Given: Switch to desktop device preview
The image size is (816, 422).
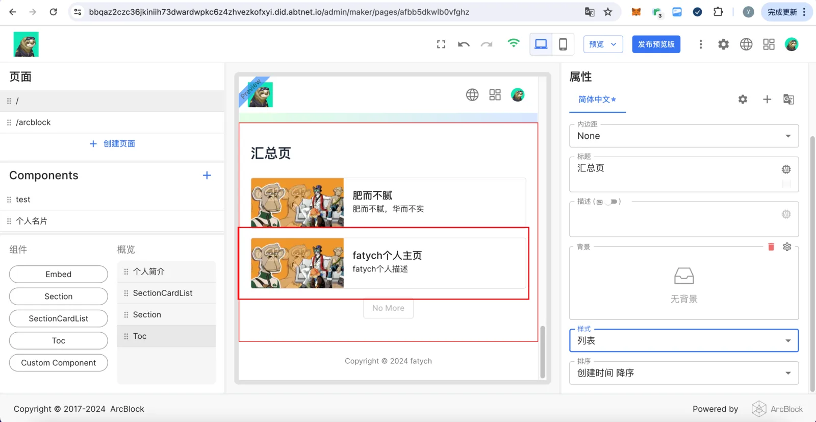Looking at the screenshot, I should tap(541, 44).
